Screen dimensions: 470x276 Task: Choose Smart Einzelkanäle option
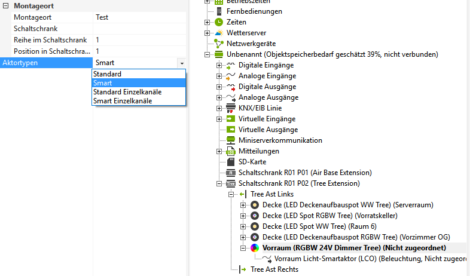coord(122,101)
